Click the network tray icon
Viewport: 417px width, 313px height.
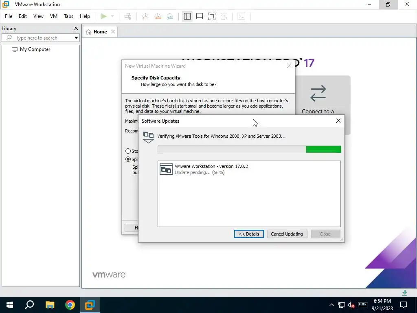pyautogui.click(x=342, y=305)
